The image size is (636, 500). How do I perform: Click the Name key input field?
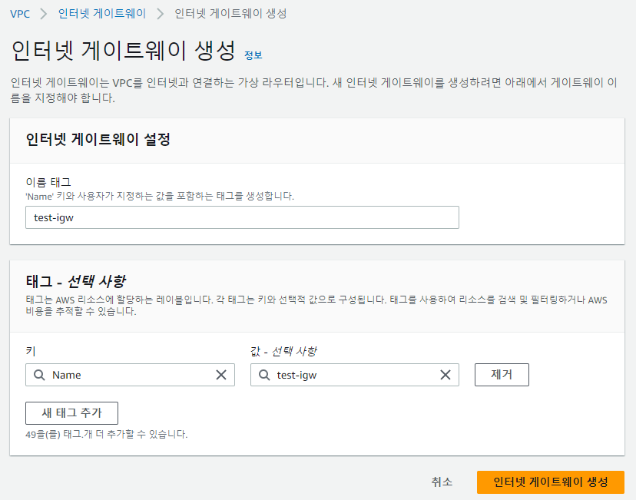pos(131,375)
